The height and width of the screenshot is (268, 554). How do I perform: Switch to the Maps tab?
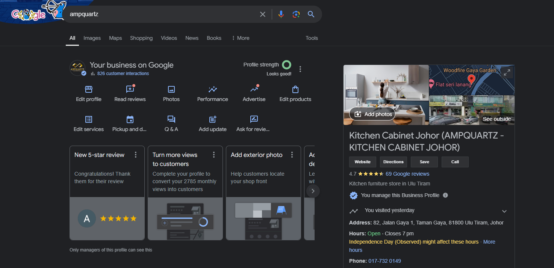[115, 38]
